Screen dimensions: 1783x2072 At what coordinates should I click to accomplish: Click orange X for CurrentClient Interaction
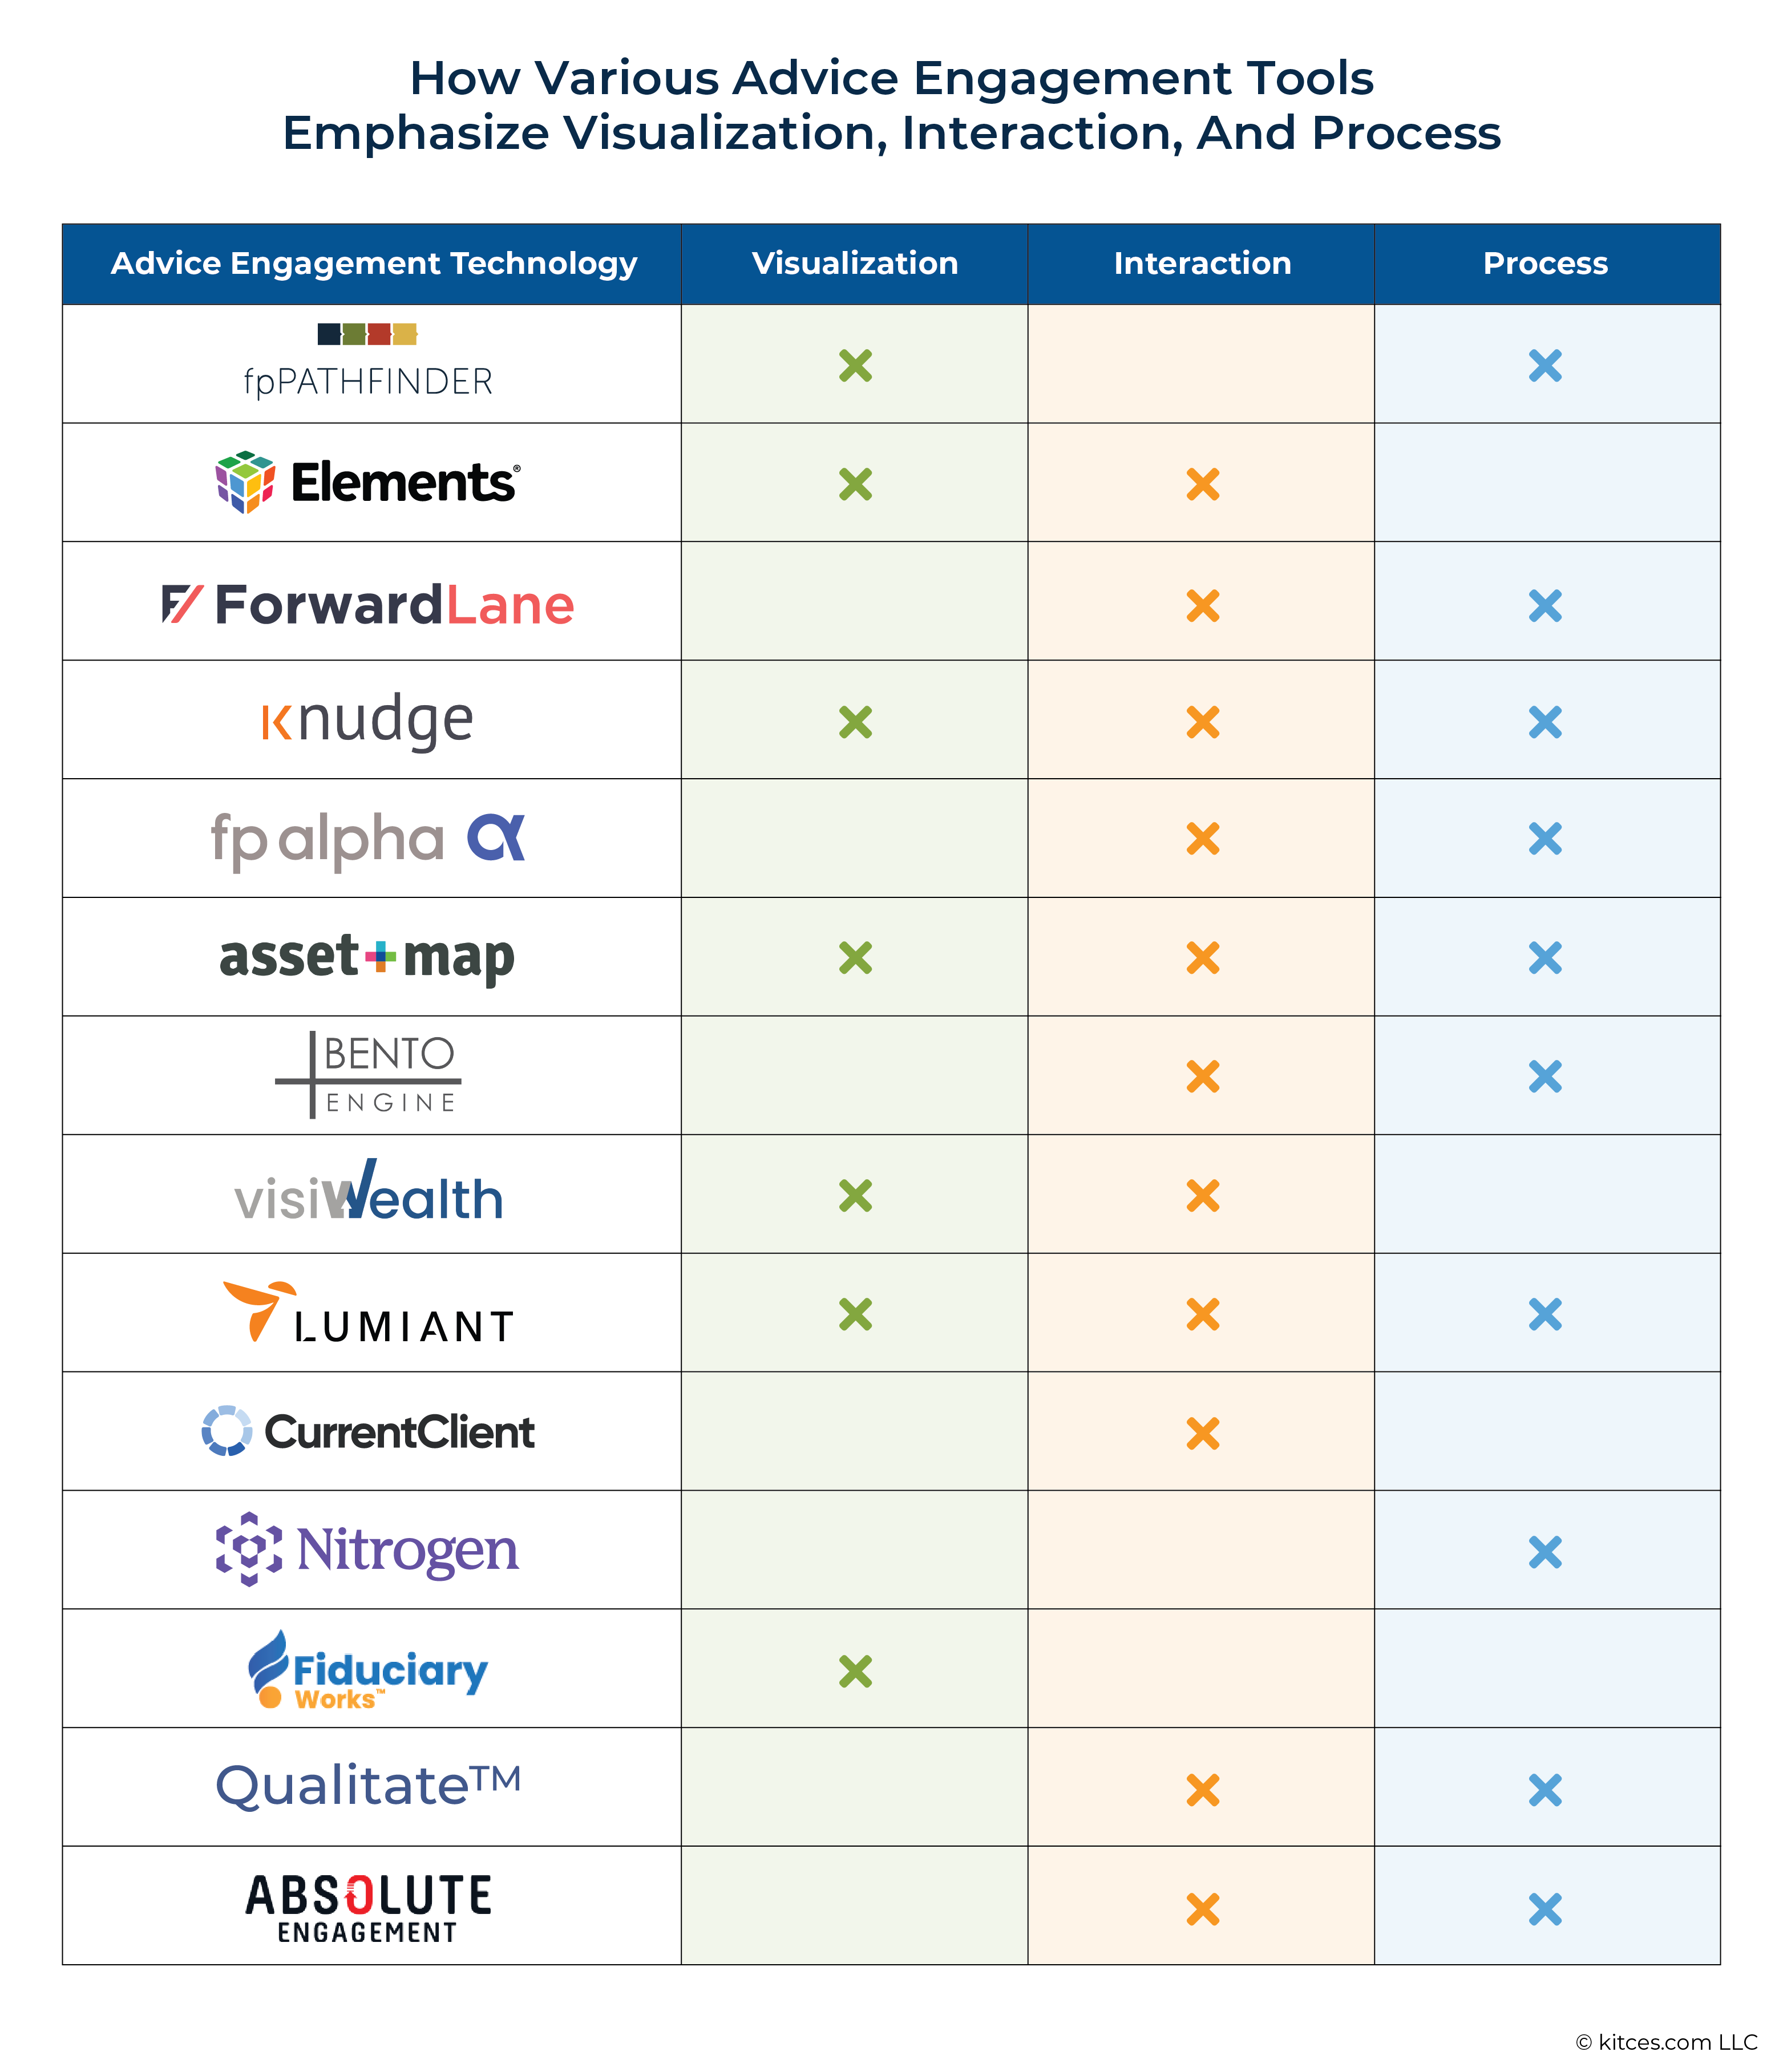click(x=1203, y=1433)
